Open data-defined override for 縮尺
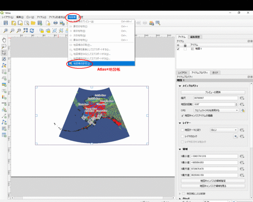 click(x=242, y=98)
